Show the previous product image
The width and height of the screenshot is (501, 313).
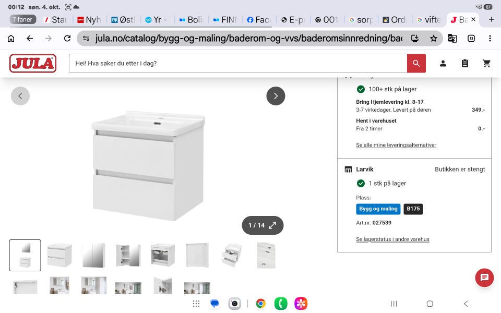pos(20,96)
